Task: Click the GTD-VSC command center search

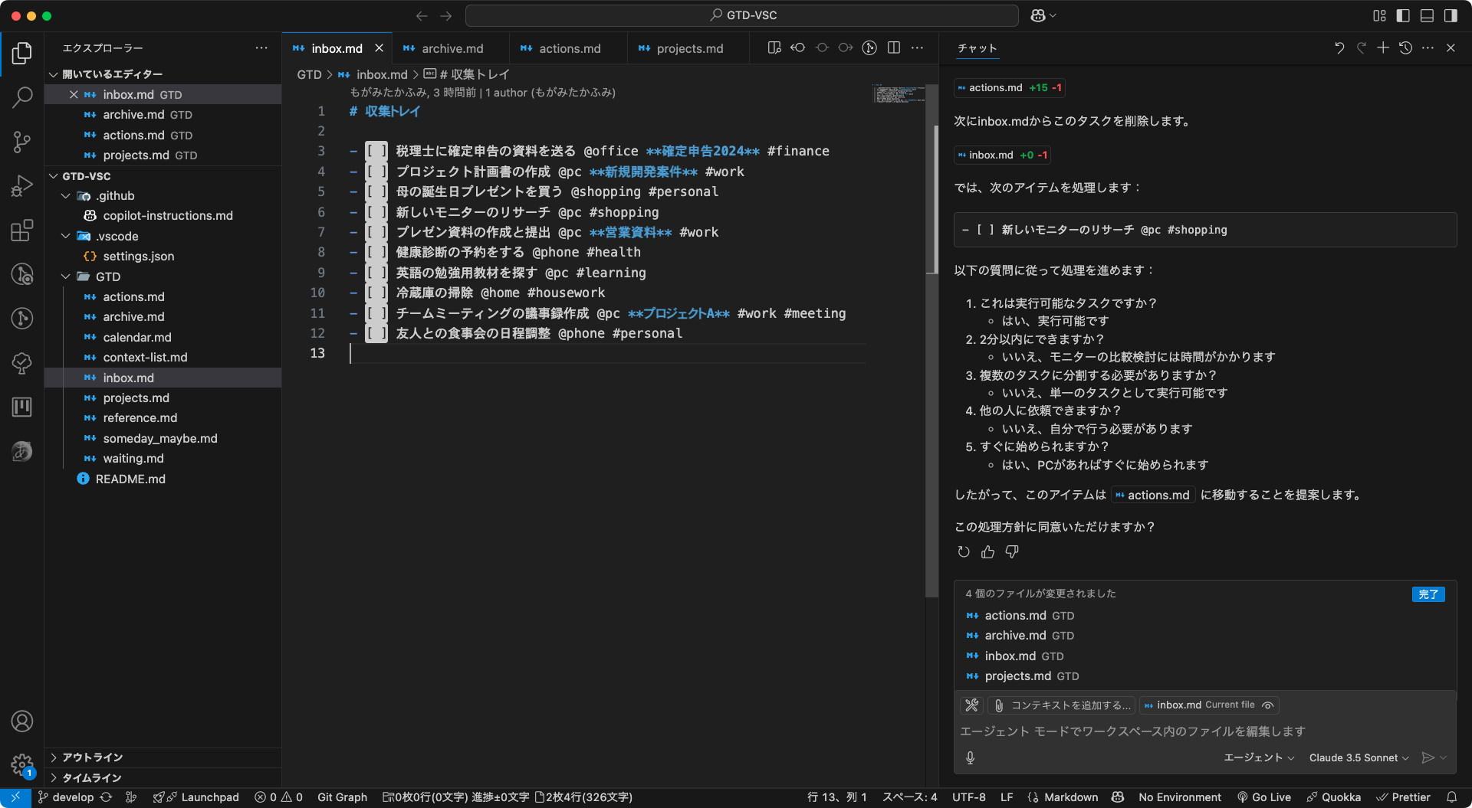Action: [742, 15]
